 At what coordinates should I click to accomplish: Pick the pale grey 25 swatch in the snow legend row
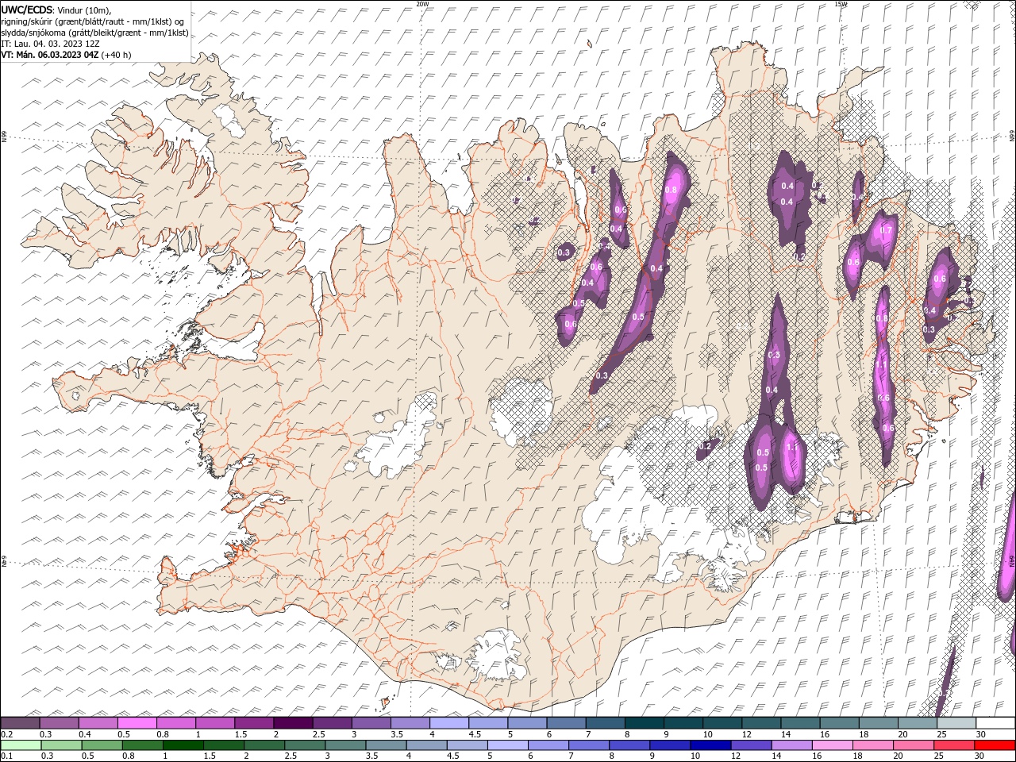point(956,723)
